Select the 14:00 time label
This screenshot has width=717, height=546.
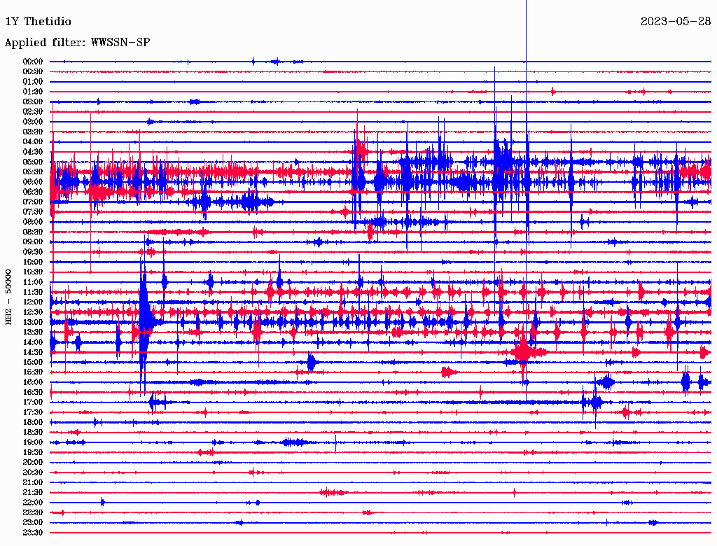(33, 342)
